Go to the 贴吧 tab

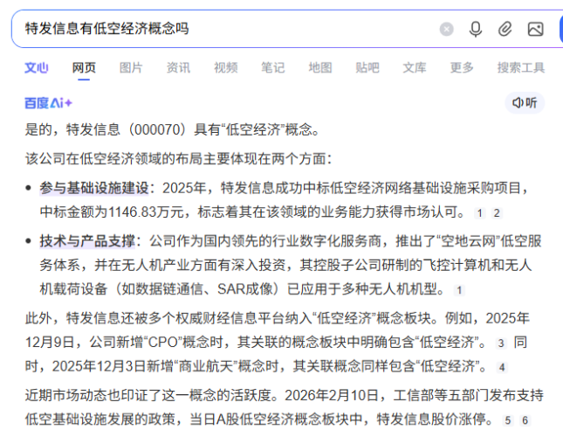point(367,67)
